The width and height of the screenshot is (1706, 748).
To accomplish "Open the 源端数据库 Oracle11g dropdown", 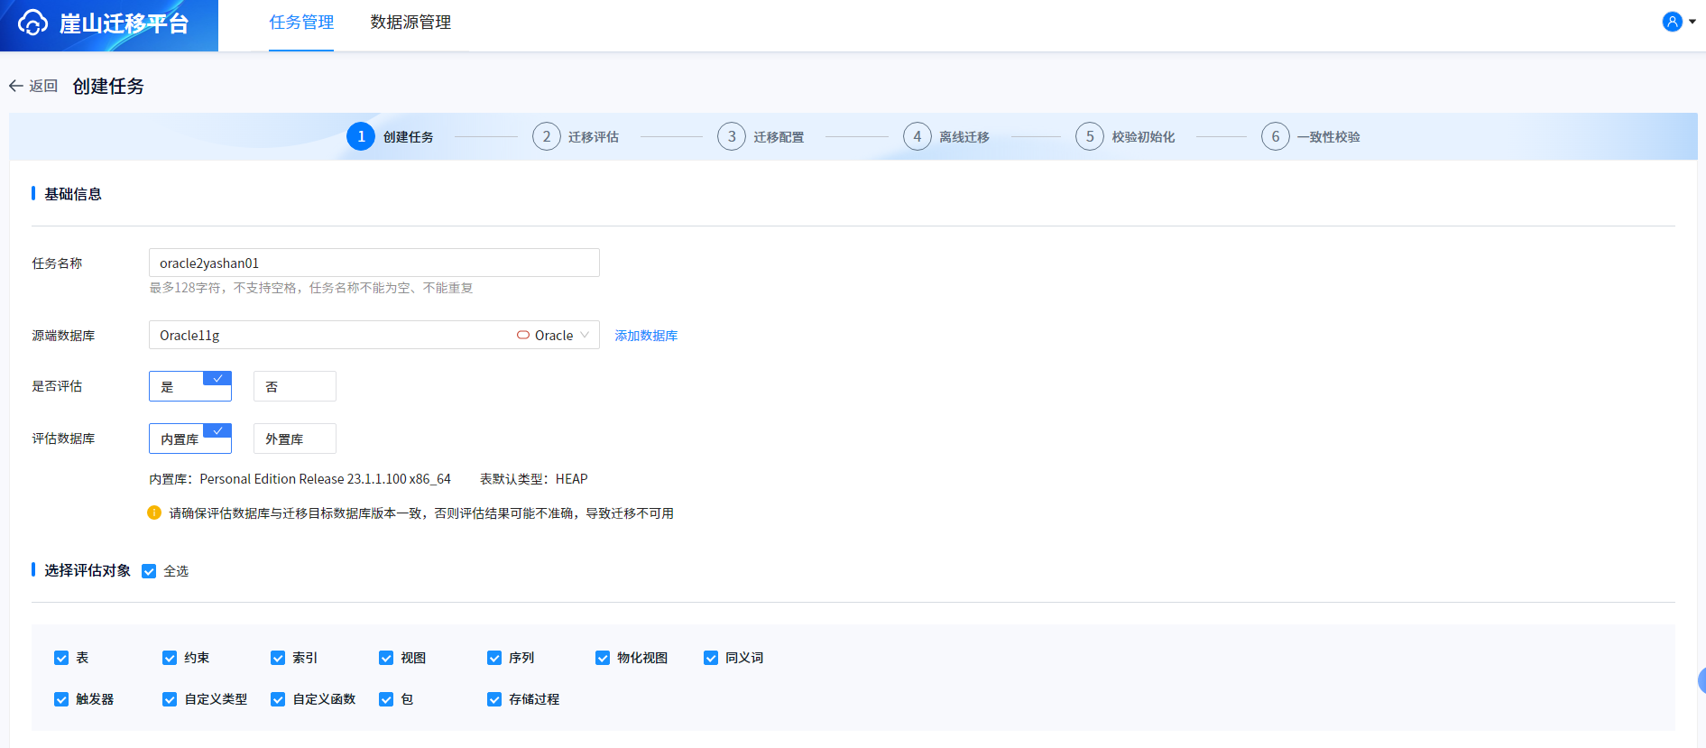I will 374,335.
